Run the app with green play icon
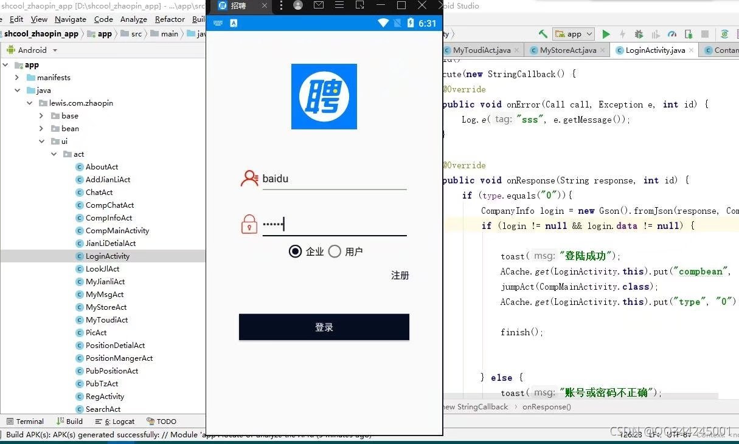Image resolution: width=739 pixels, height=444 pixels. [606, 34]
